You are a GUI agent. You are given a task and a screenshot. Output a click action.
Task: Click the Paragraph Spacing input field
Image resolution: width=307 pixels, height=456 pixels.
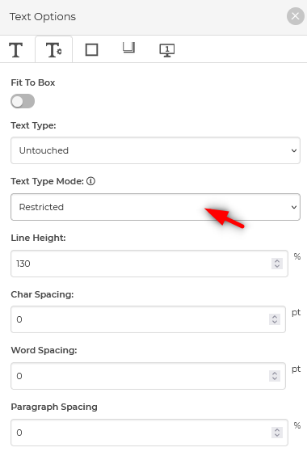click(149, 433)
